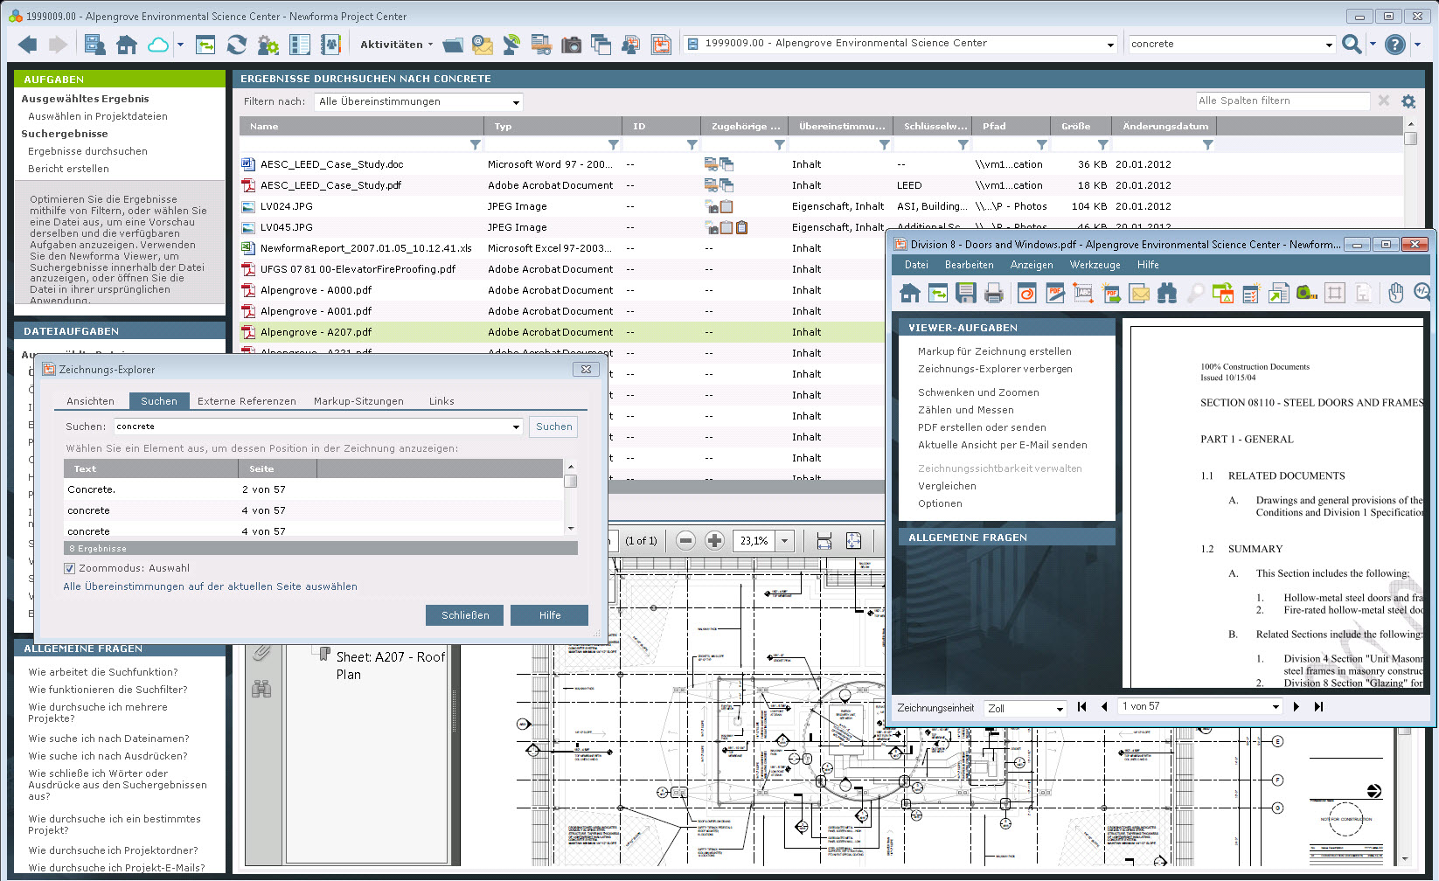Click the settings gear beside the column filter

1408,101
